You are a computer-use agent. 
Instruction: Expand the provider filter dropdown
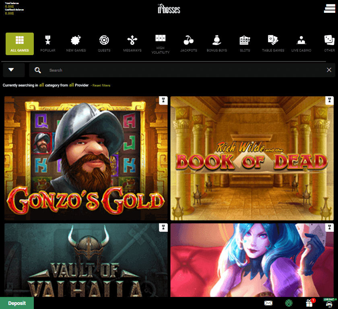click(x=14, y=70)
